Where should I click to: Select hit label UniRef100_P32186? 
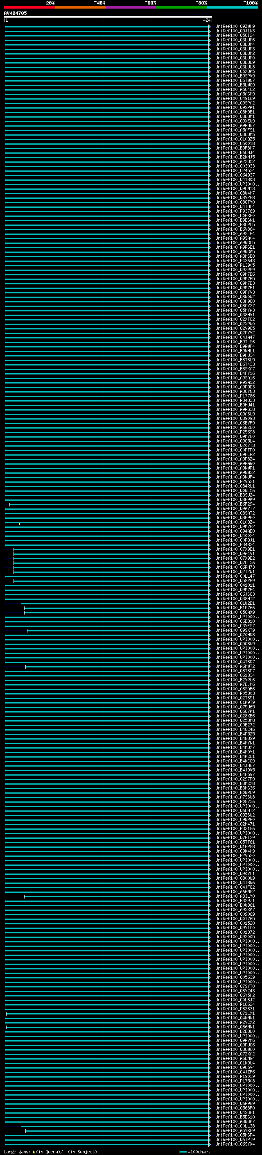point(235,828)
